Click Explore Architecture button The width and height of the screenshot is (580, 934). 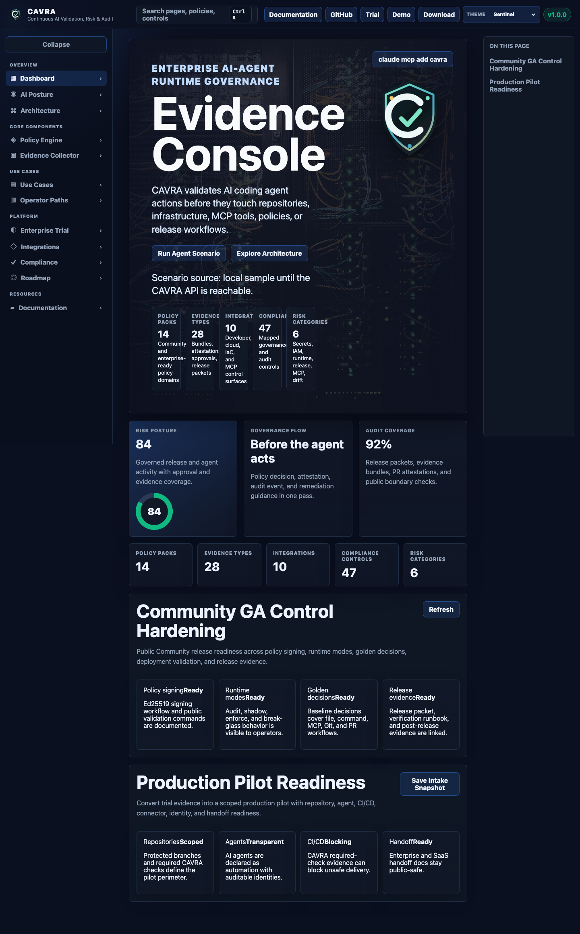tap(269, 253)
